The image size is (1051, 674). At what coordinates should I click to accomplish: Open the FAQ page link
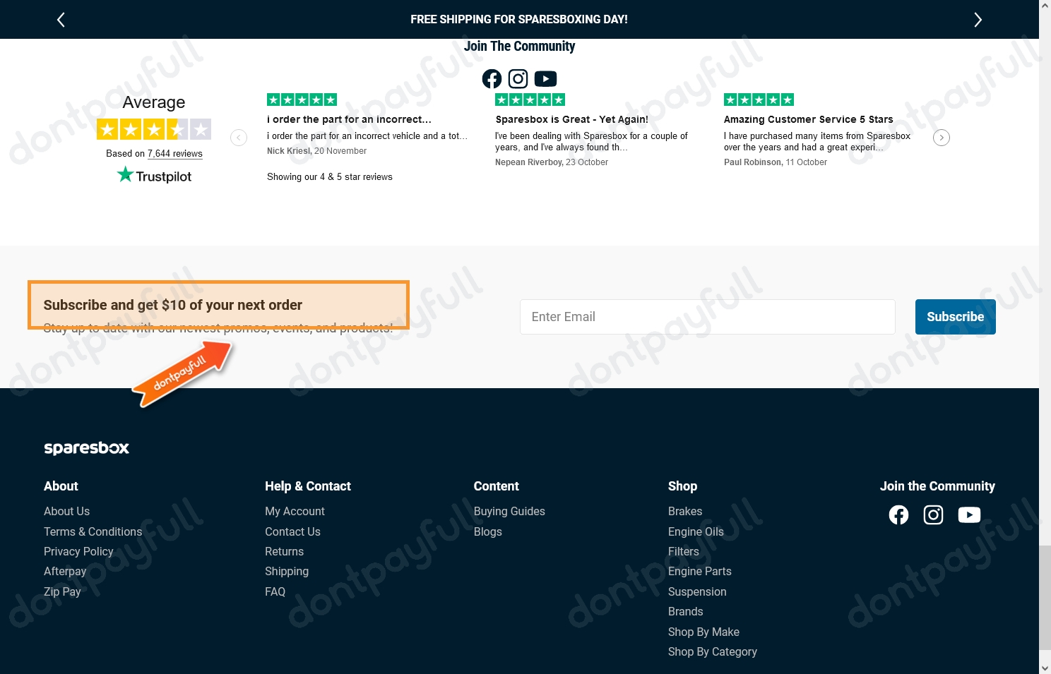click(x=275, y=591)
